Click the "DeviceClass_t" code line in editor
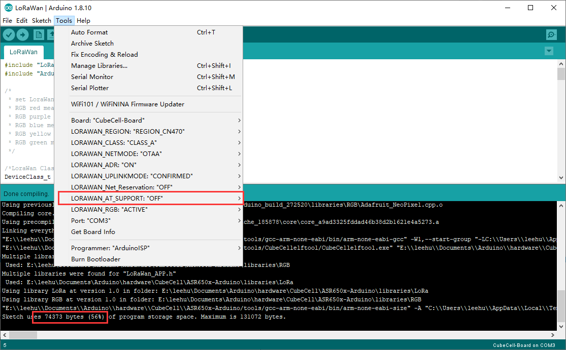This screenshot has width=566, height=350. 28,177
